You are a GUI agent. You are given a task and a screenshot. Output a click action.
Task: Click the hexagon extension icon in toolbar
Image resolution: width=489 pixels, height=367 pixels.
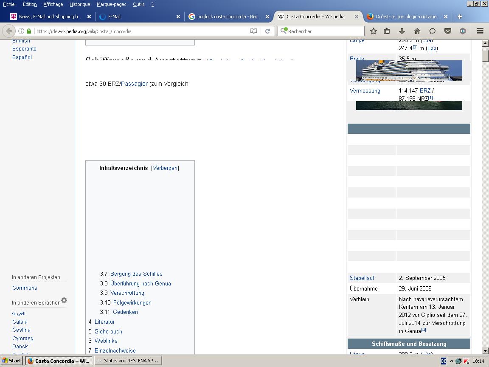click(x=463, y=31)
